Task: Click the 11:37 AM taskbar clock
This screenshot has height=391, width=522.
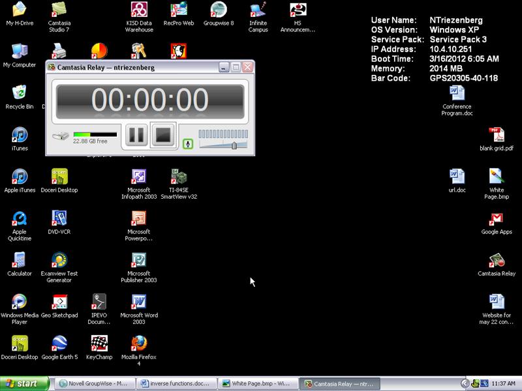Action: (x=503, y=383)
